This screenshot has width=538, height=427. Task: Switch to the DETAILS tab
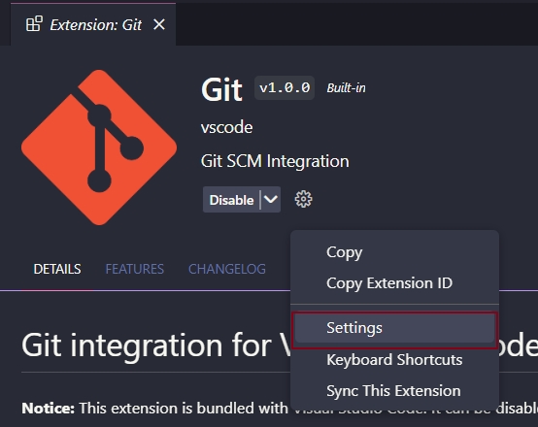[57, 269]
